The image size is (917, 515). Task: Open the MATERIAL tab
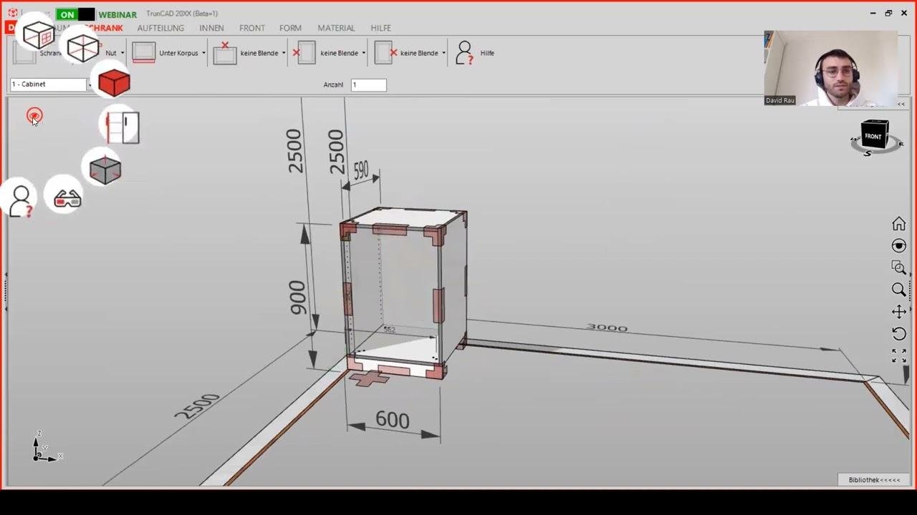[336, 28]
